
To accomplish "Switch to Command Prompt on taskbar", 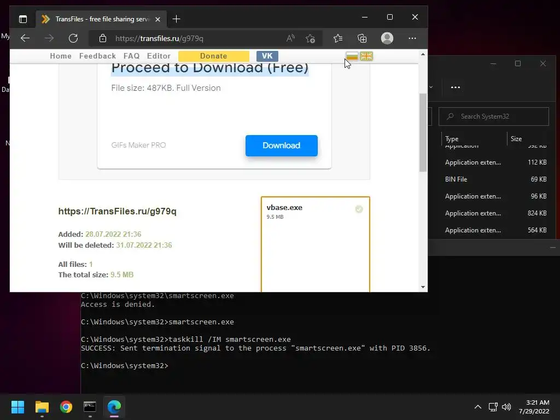I will click(90, 407).
